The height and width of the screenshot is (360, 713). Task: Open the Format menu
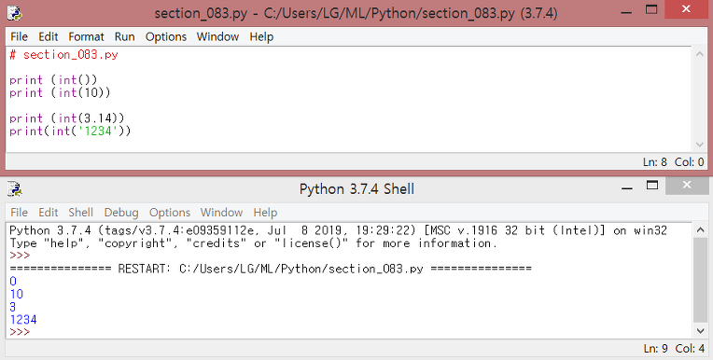point(87,36)
